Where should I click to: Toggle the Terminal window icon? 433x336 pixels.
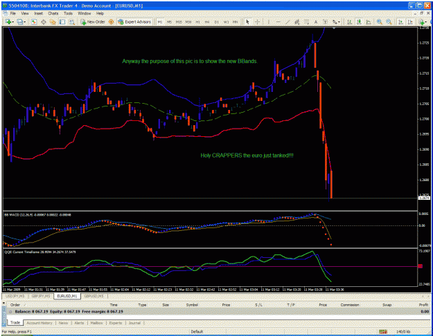tap(62, 21)
